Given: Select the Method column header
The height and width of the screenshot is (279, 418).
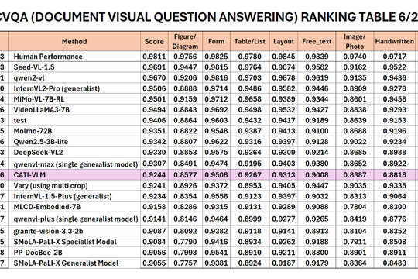Looking at the screenshot, I should click(74, 41).
